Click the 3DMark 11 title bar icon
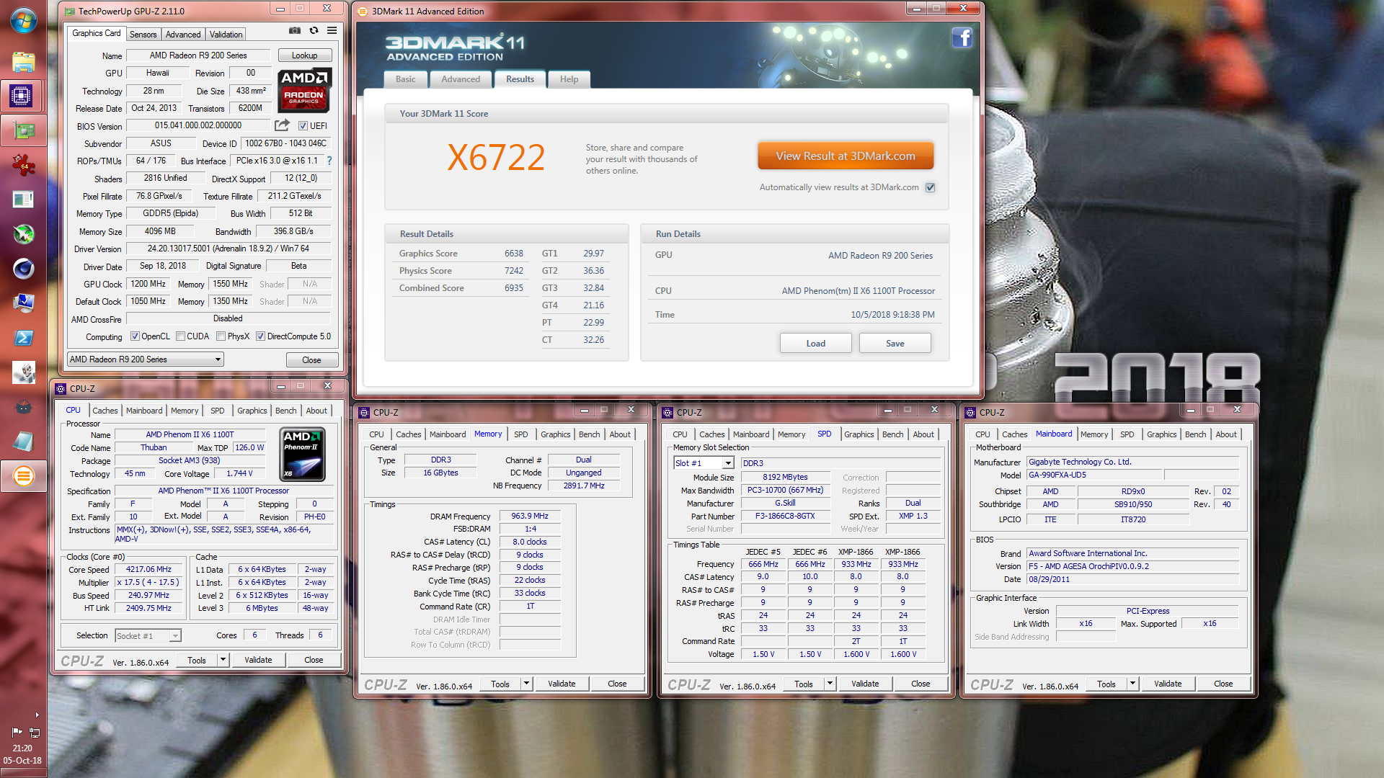Viewport: 1384px width, 778px height. (363, 12)
